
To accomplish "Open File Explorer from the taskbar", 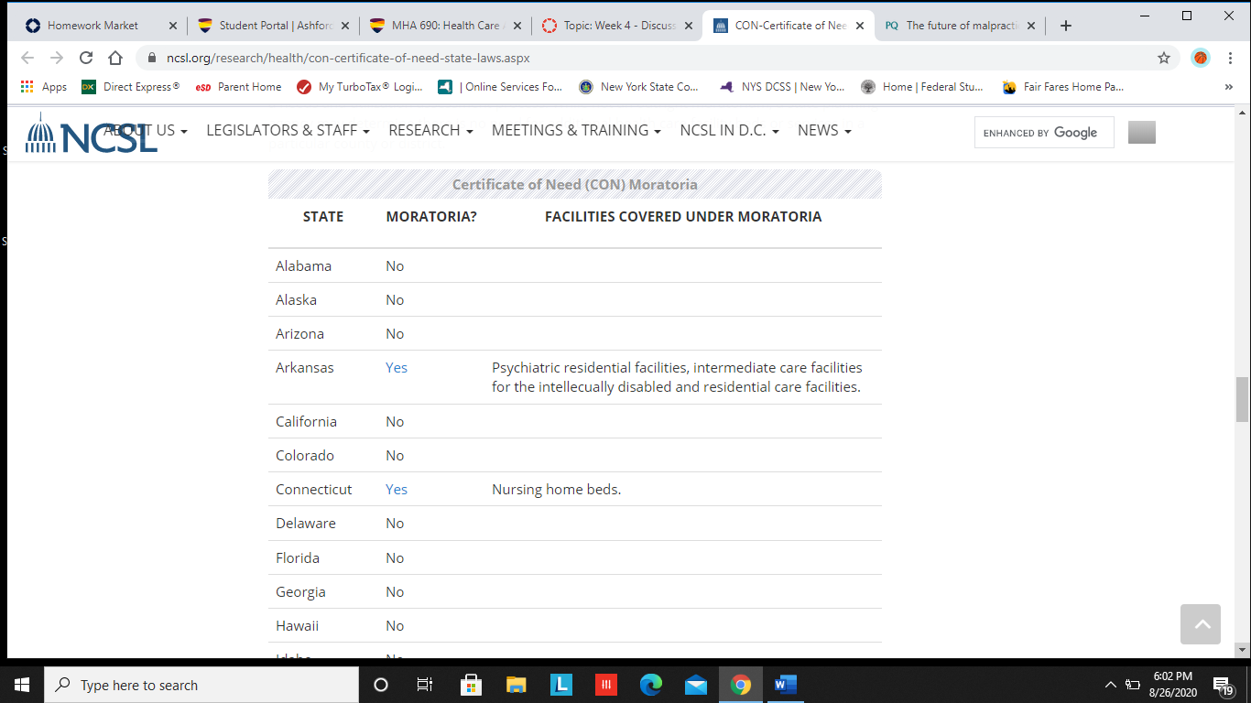I will point(516,685).
